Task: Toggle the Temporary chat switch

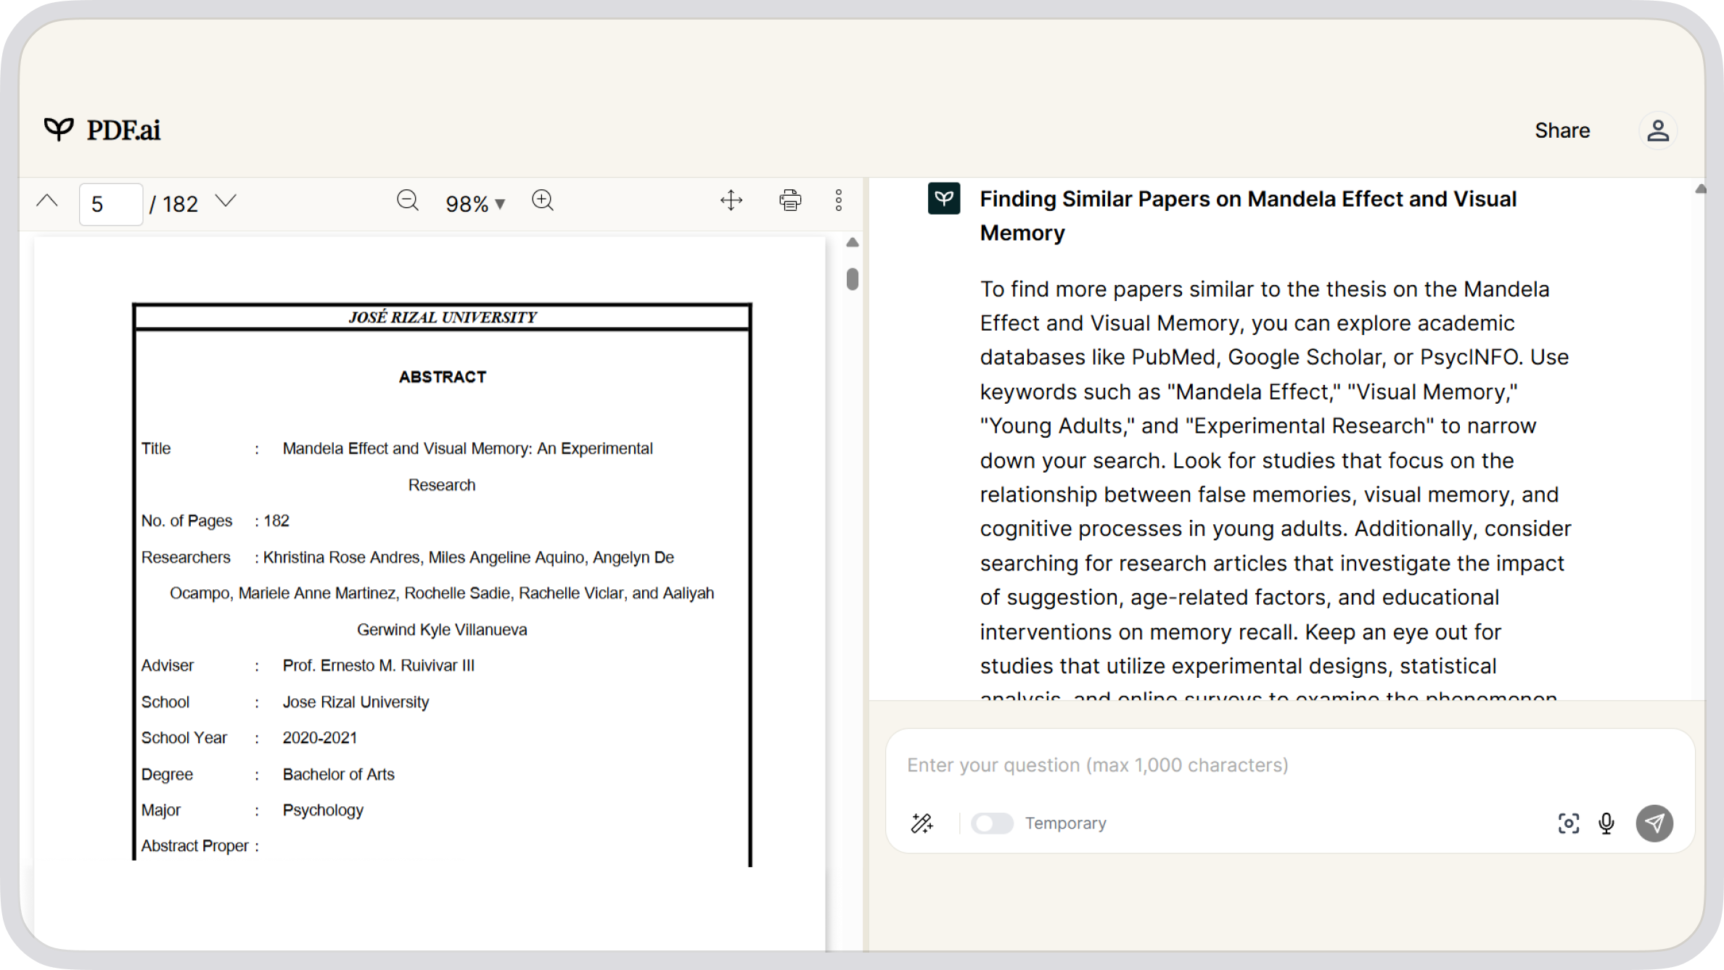Action: 993,823
